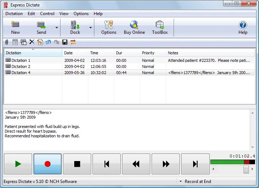Click the Attended patient #223370 notes cell
The height and width of the screenshot is (188, 259).
pyautogui.click(x=209, y=60)
